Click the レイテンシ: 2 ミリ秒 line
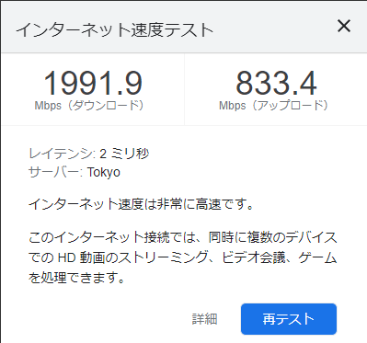Viewport: 367px width, 343px height. [88, 154]
